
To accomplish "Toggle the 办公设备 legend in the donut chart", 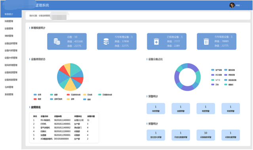I will pyautogui.click(x=217, y=75).
